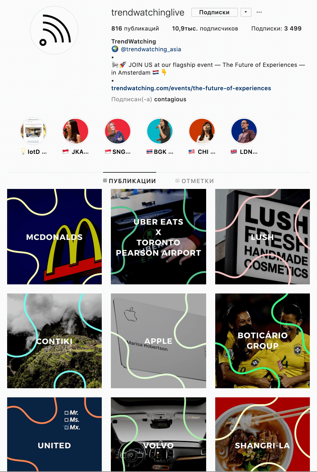Open the McDonalds post thumbnail
The image size is (317, 472).
54,237
